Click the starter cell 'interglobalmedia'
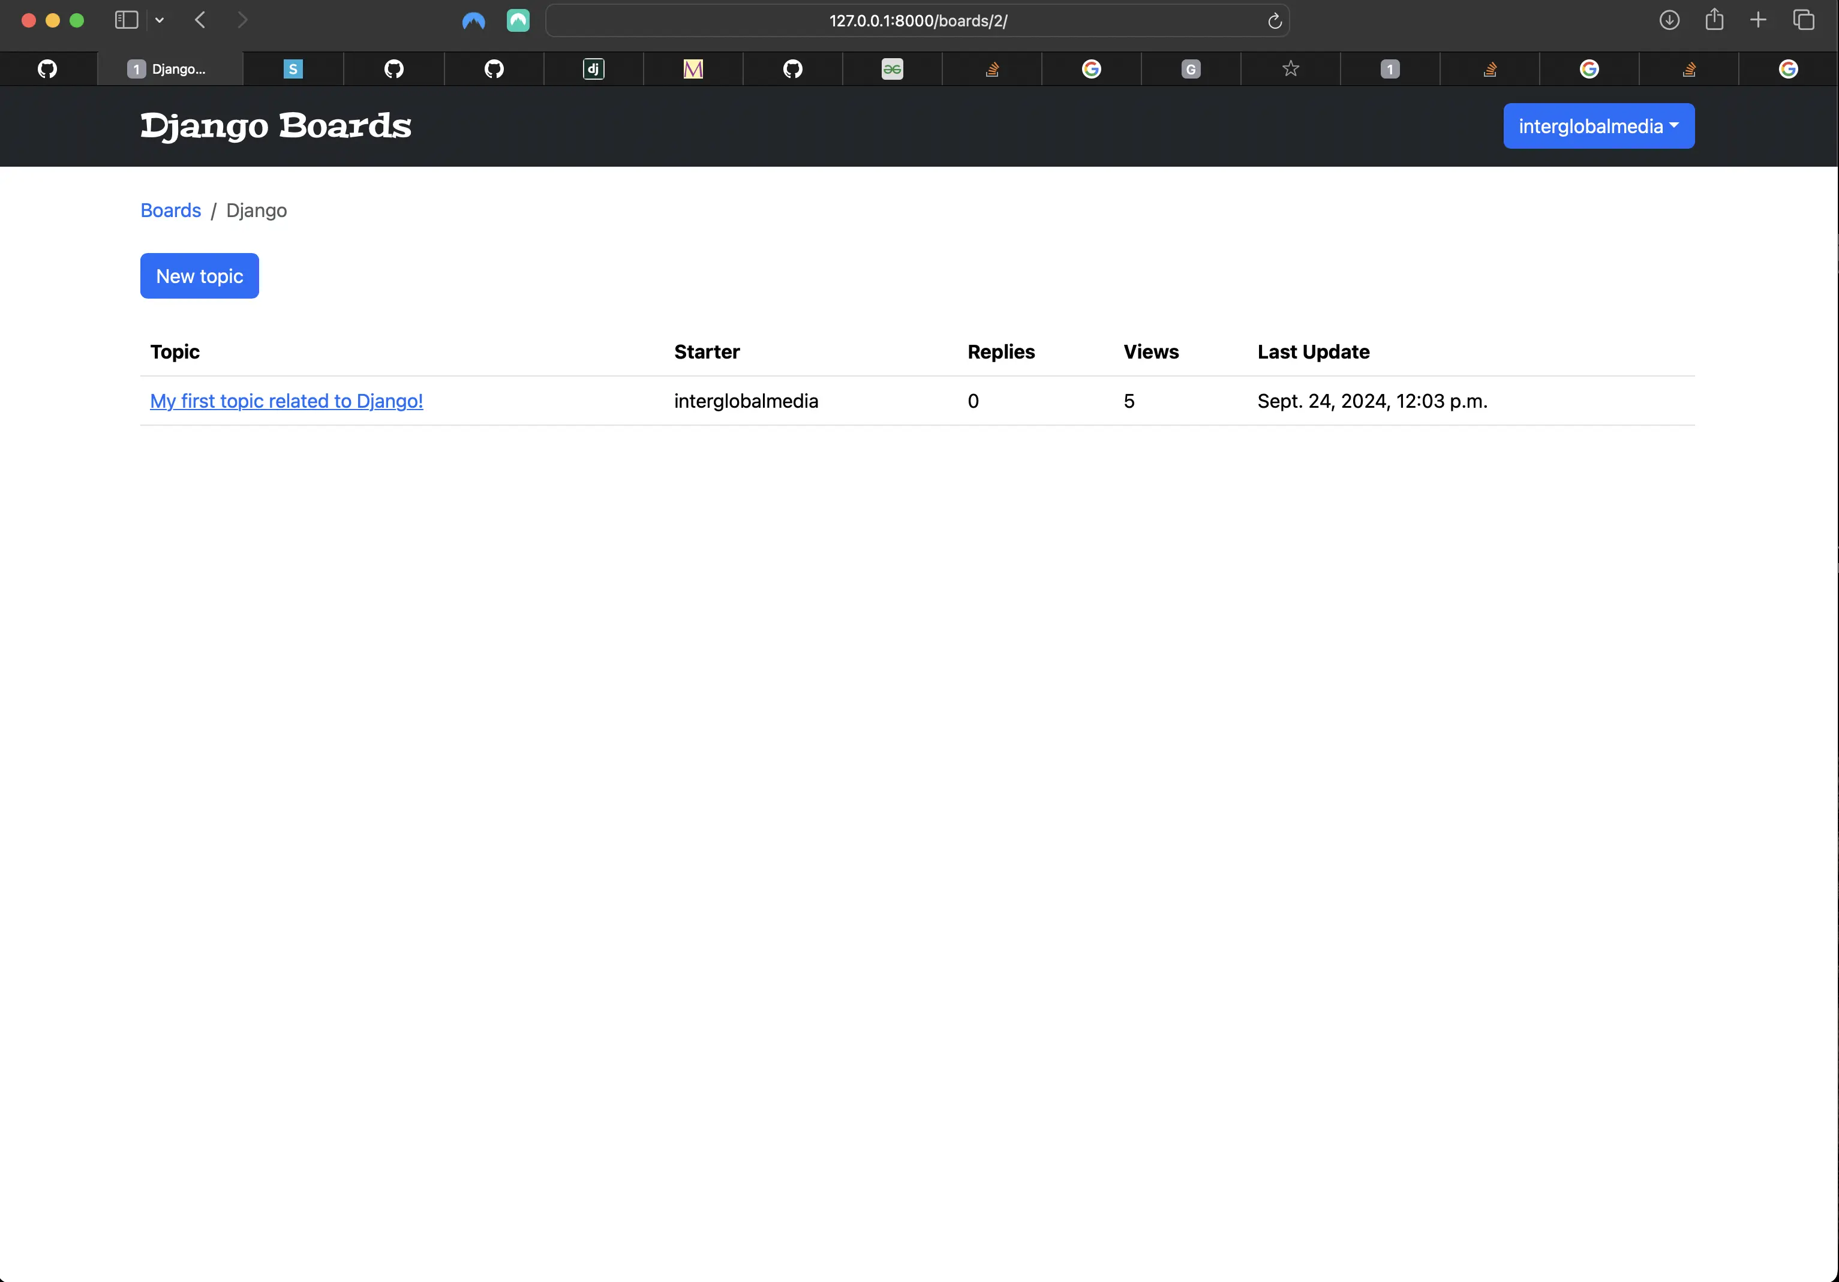 [747, 401]
